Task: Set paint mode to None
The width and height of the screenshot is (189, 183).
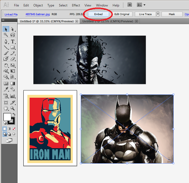Action: [14, 129]
